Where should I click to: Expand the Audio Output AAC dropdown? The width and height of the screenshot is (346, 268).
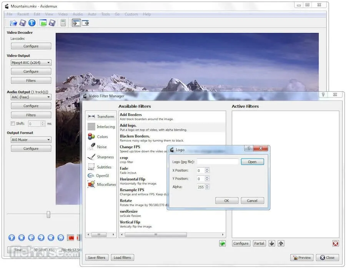coord(31,97)
